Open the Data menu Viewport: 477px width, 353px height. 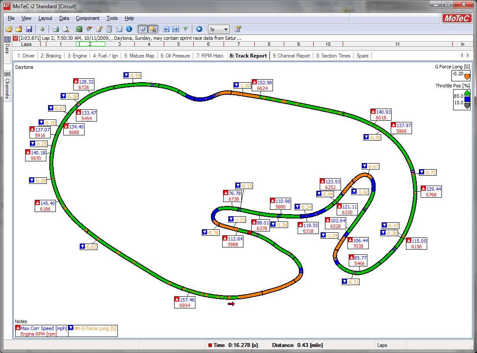(64, 18)
